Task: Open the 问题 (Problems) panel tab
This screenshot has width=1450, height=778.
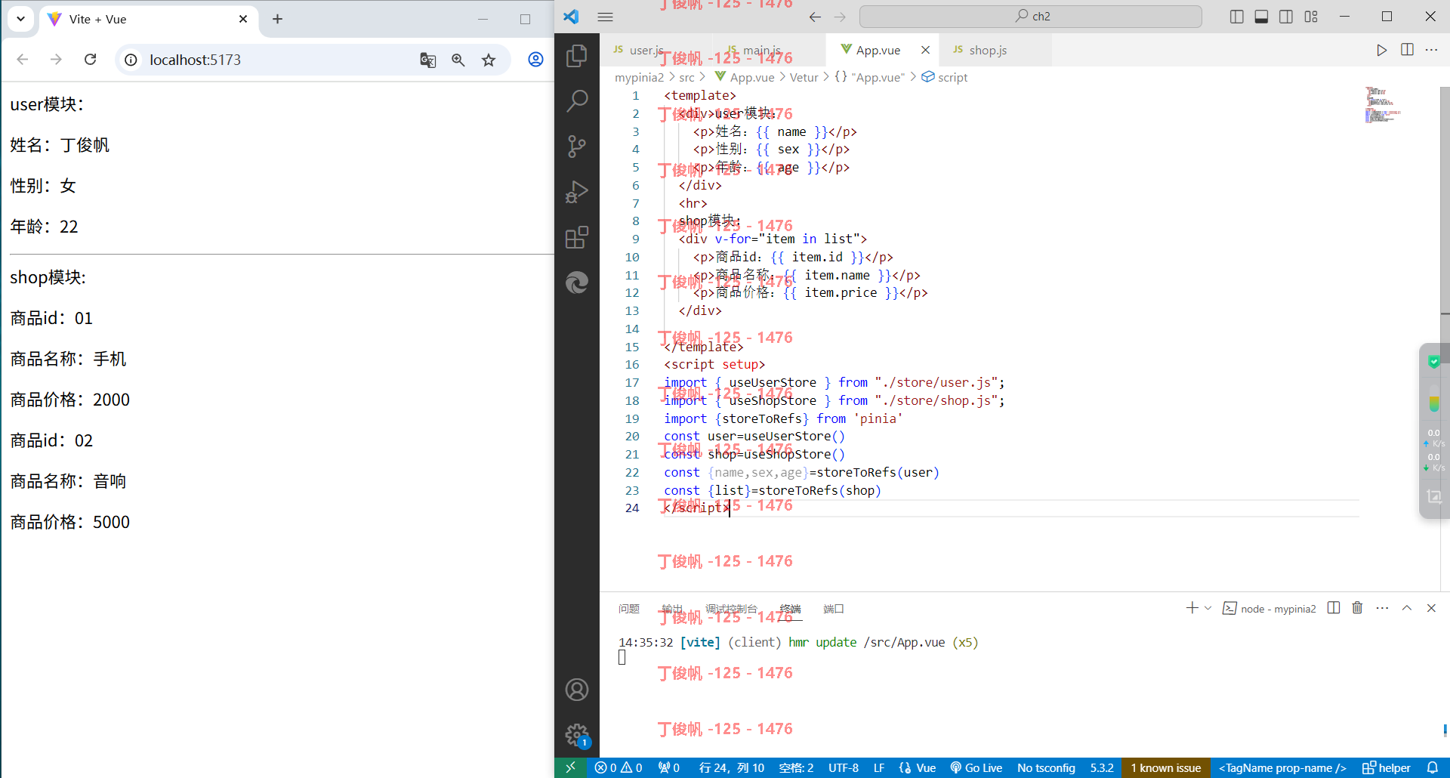Action: click(x=629, y=609)
